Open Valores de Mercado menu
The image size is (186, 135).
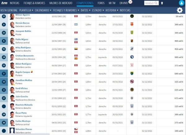point(63,3)
